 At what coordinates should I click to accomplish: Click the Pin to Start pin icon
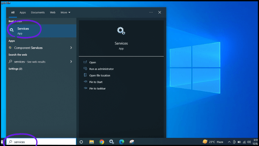tap(85, 81)
